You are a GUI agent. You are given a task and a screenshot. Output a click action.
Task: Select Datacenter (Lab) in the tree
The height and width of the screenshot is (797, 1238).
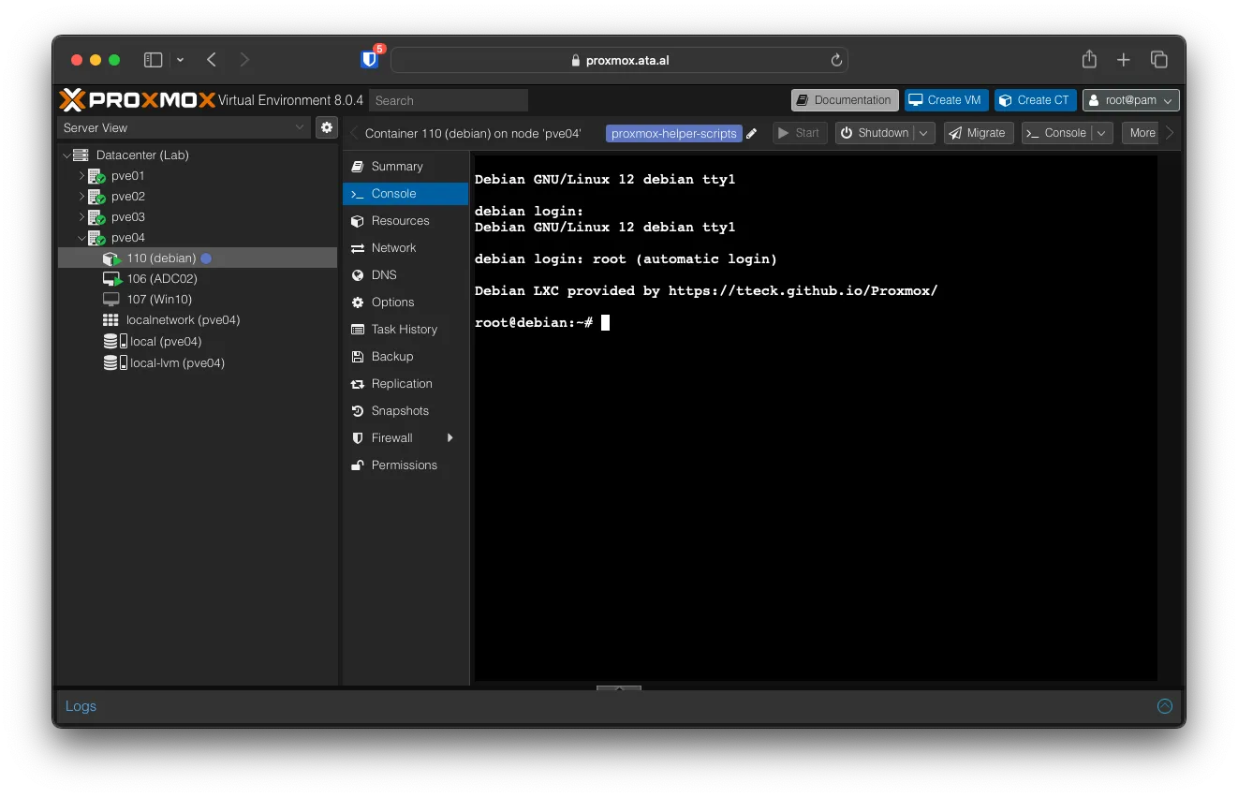coord(142,155)
